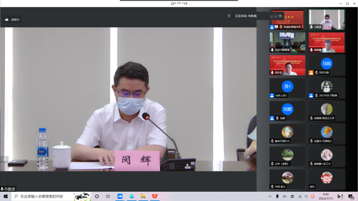
Task: Select the 郭庆松 participant video tile
Action: (287, 65)
